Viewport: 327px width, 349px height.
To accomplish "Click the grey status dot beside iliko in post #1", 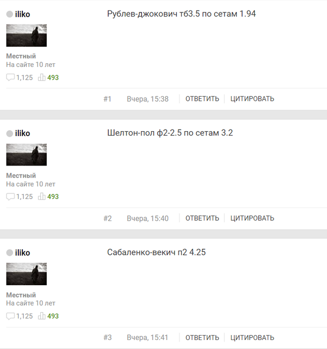I will [x=9, y=14].
